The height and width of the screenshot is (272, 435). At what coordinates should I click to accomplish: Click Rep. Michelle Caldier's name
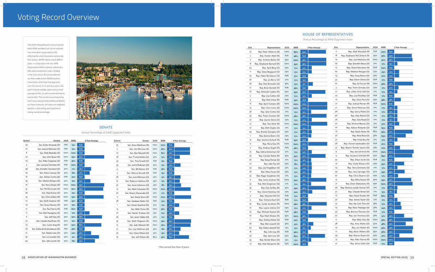[268, 92]
